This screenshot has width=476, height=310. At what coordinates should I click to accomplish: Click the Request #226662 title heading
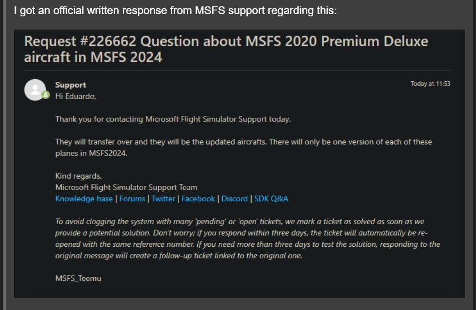226,49
